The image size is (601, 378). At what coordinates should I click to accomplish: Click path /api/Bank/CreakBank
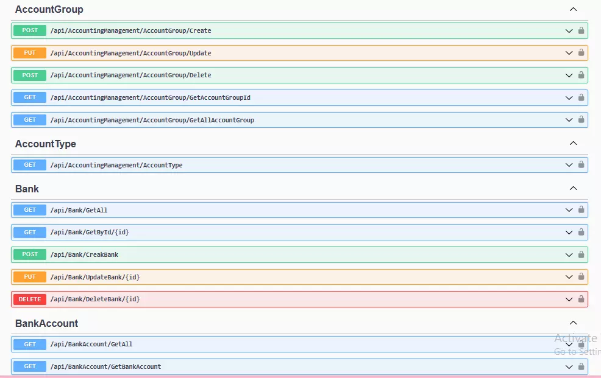point(84,255)
